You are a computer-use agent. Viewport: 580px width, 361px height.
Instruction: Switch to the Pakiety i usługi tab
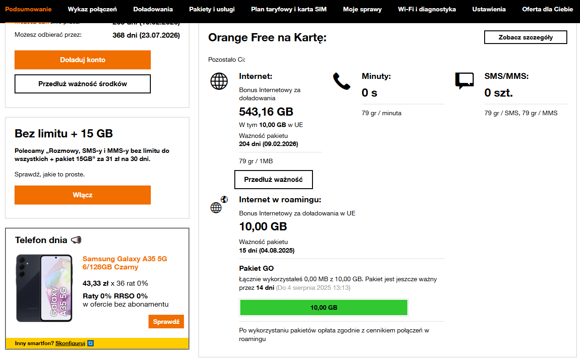212,9
